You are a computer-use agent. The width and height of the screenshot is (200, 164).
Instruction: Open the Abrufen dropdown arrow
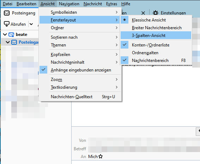coord(31,24)
